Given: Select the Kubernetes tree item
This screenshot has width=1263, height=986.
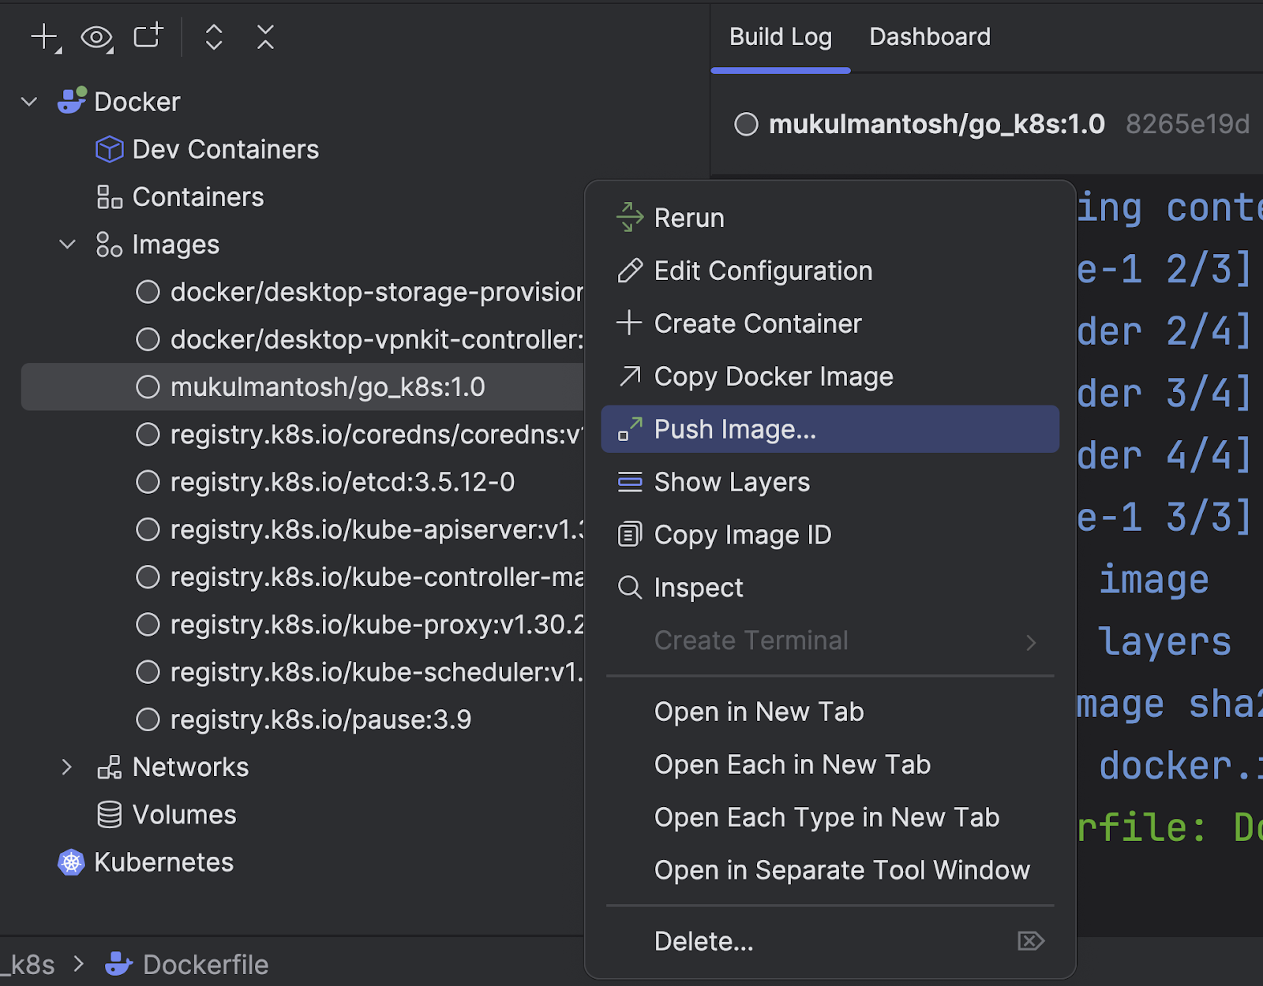Looking at the screenshot, I should coord(163,862).
